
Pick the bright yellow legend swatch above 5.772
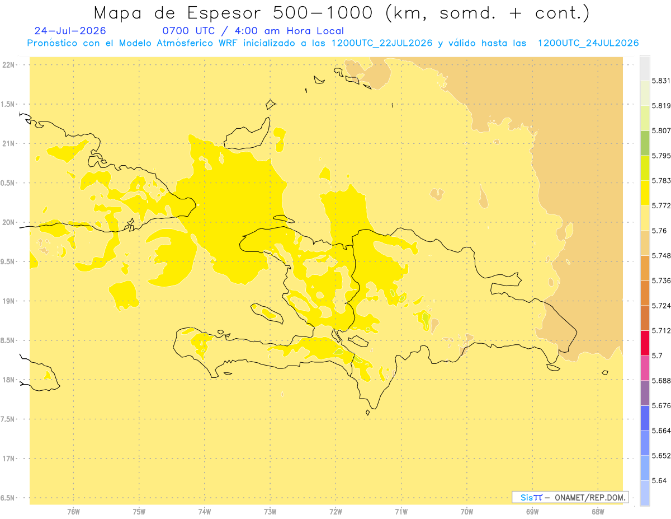(645, 193)
